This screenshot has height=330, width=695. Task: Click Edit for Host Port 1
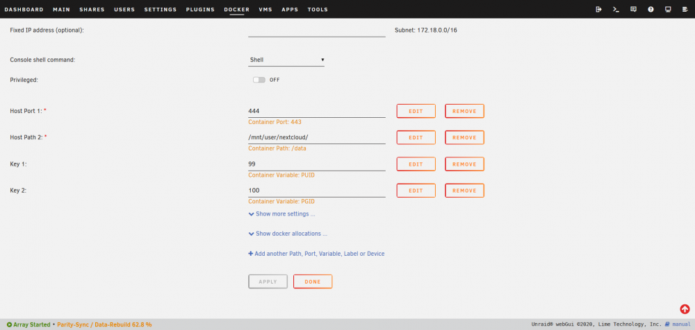416,111
